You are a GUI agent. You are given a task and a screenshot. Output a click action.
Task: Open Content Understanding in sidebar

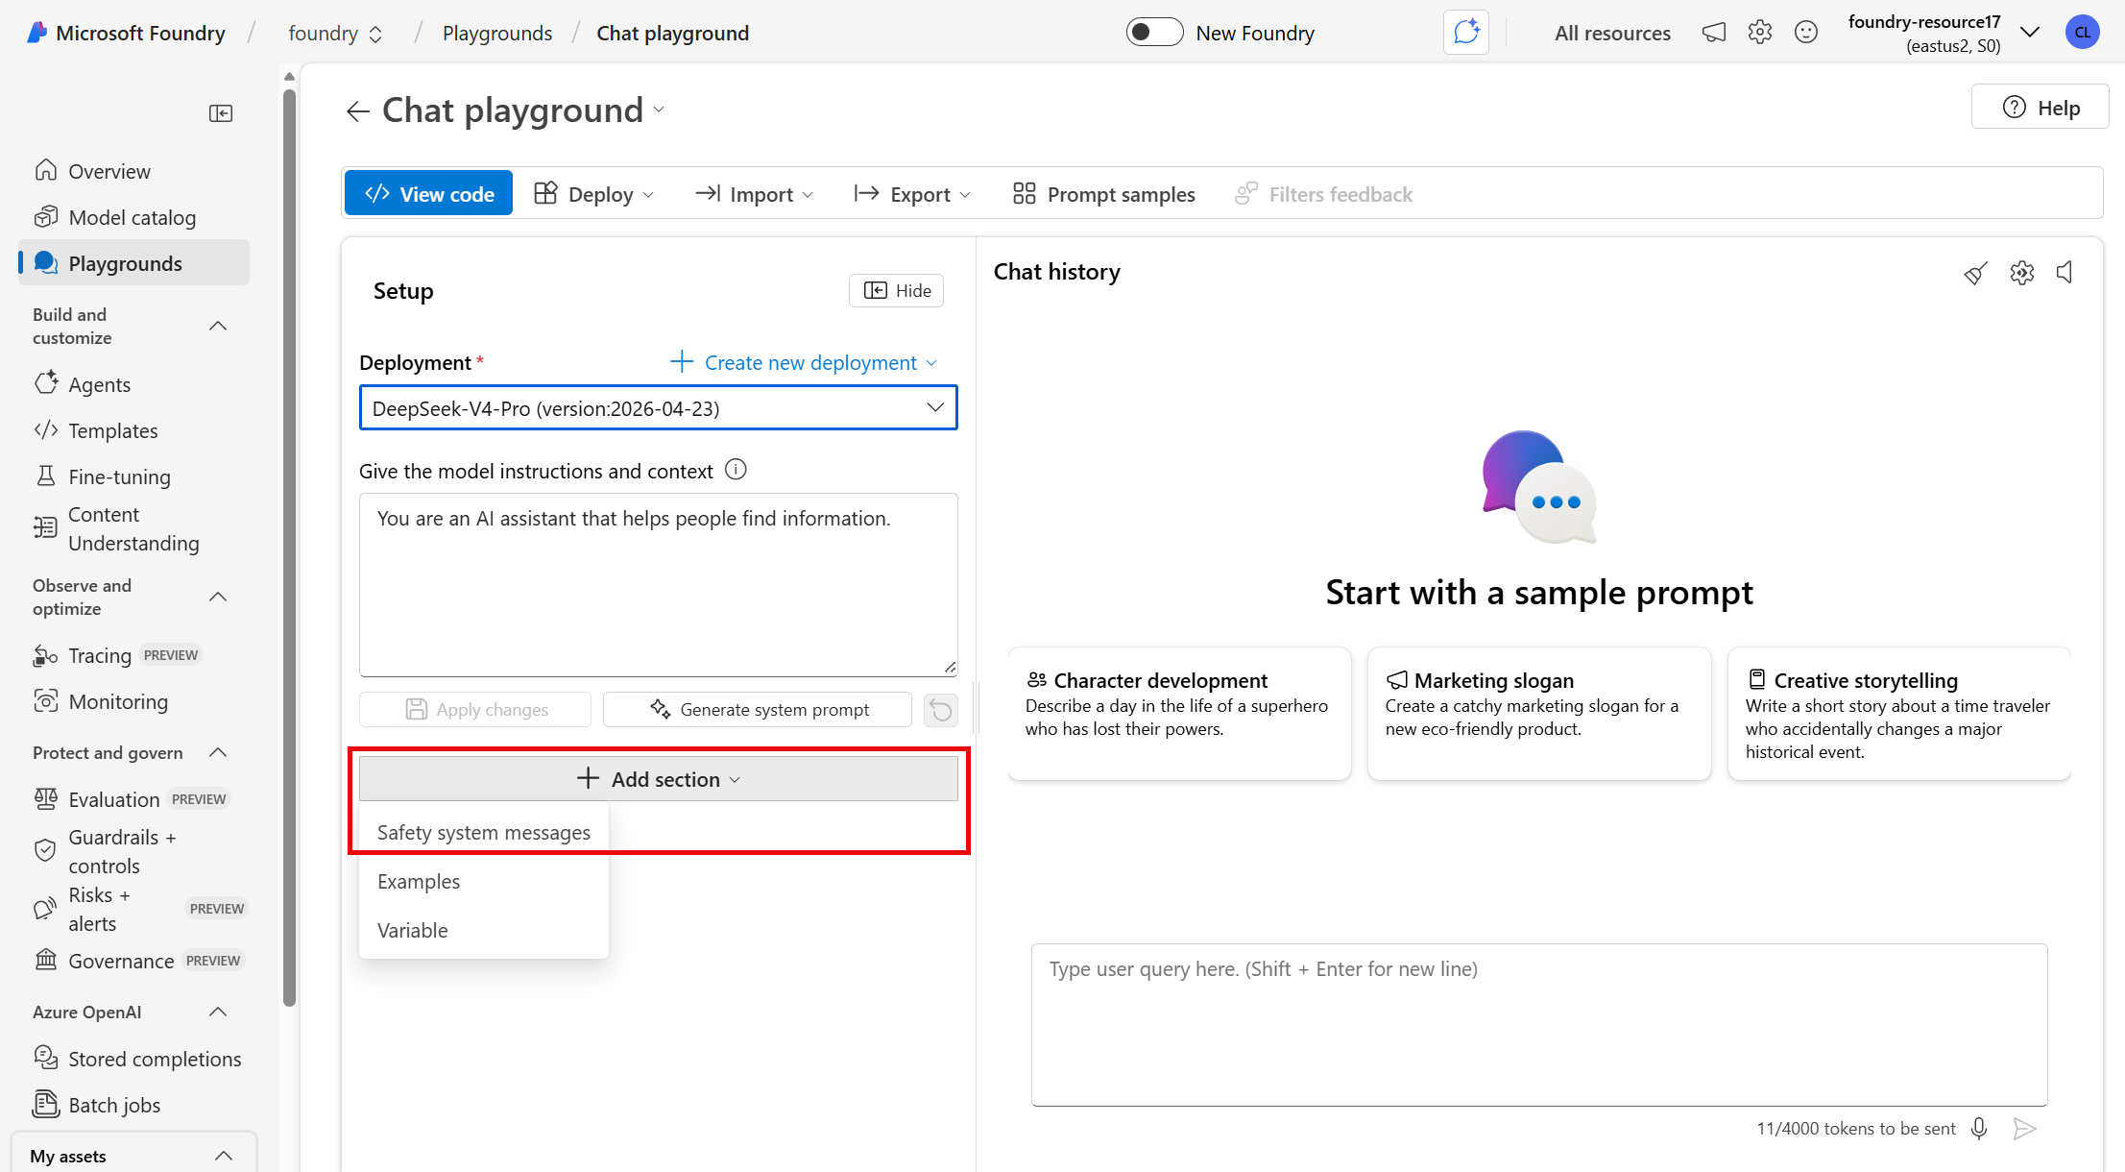(134, 529)
